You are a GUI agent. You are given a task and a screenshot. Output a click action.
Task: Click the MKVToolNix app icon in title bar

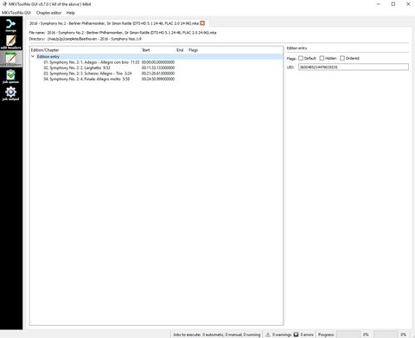click(x=4, y=4)
